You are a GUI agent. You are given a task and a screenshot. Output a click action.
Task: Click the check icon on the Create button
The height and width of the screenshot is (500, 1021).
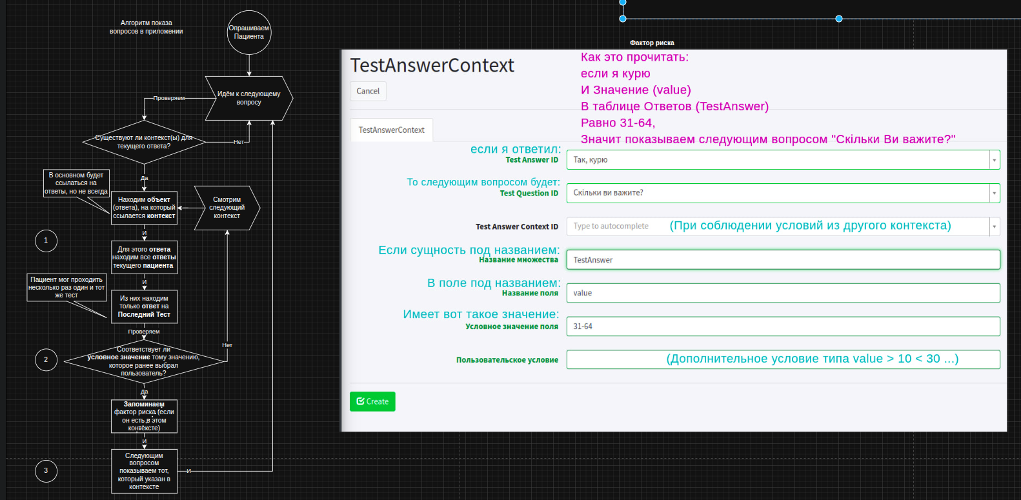tap(360, 401)
